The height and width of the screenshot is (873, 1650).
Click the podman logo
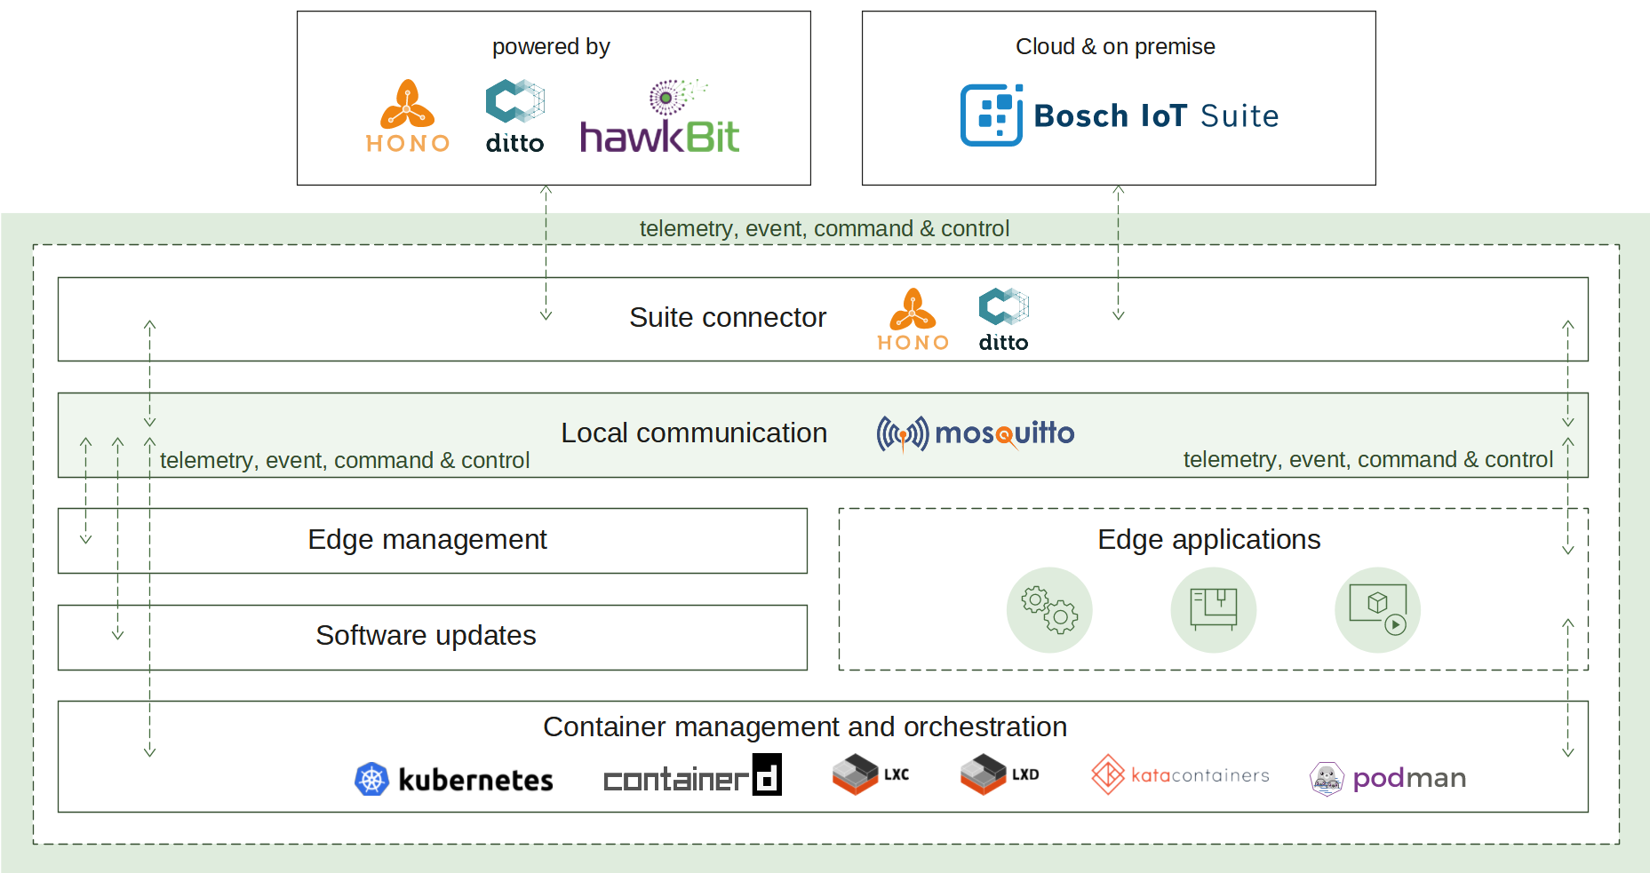pyautogui.click(x=1388, y=779)
